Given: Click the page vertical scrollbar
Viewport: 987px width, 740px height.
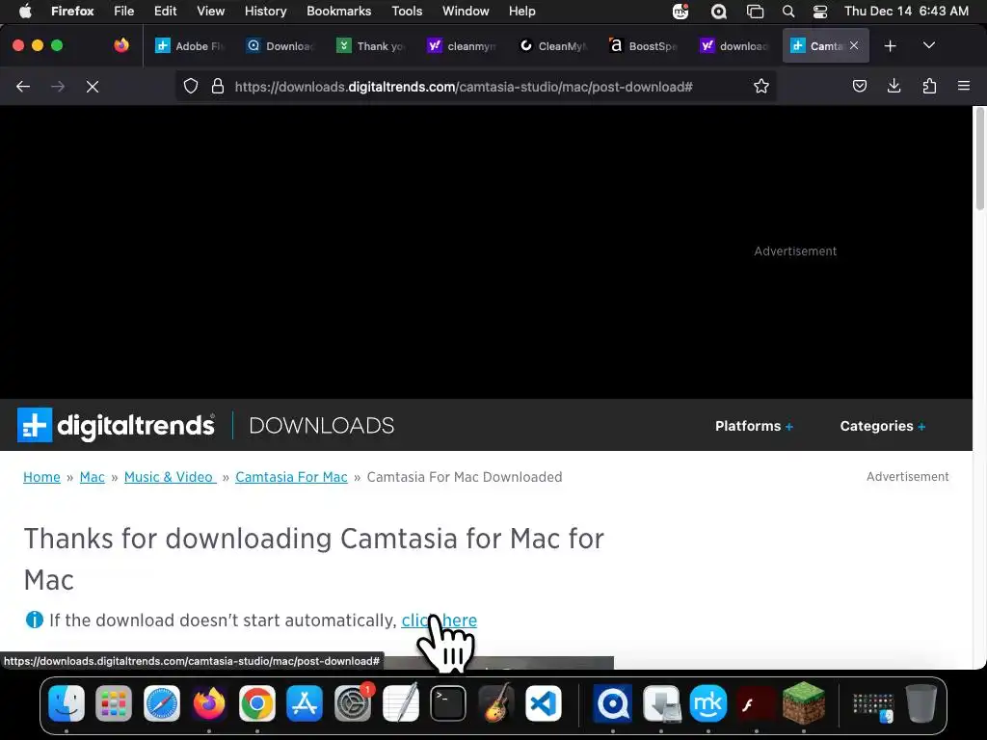Looking at the screenshot, I should tap(979, 160).
